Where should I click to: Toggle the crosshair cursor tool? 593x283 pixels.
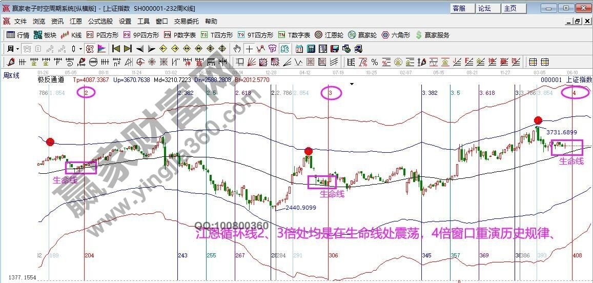(249, 49)
